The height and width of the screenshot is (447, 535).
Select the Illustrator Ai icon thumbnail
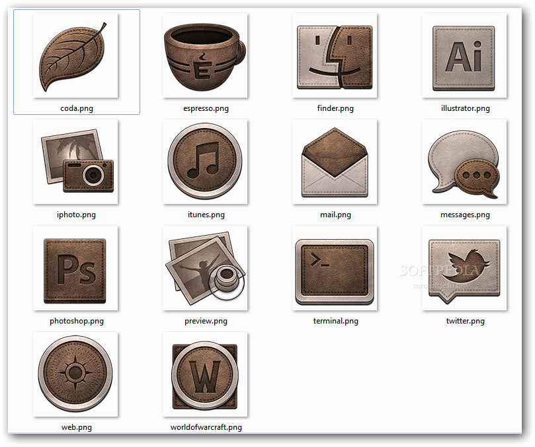tap(464, 56)
